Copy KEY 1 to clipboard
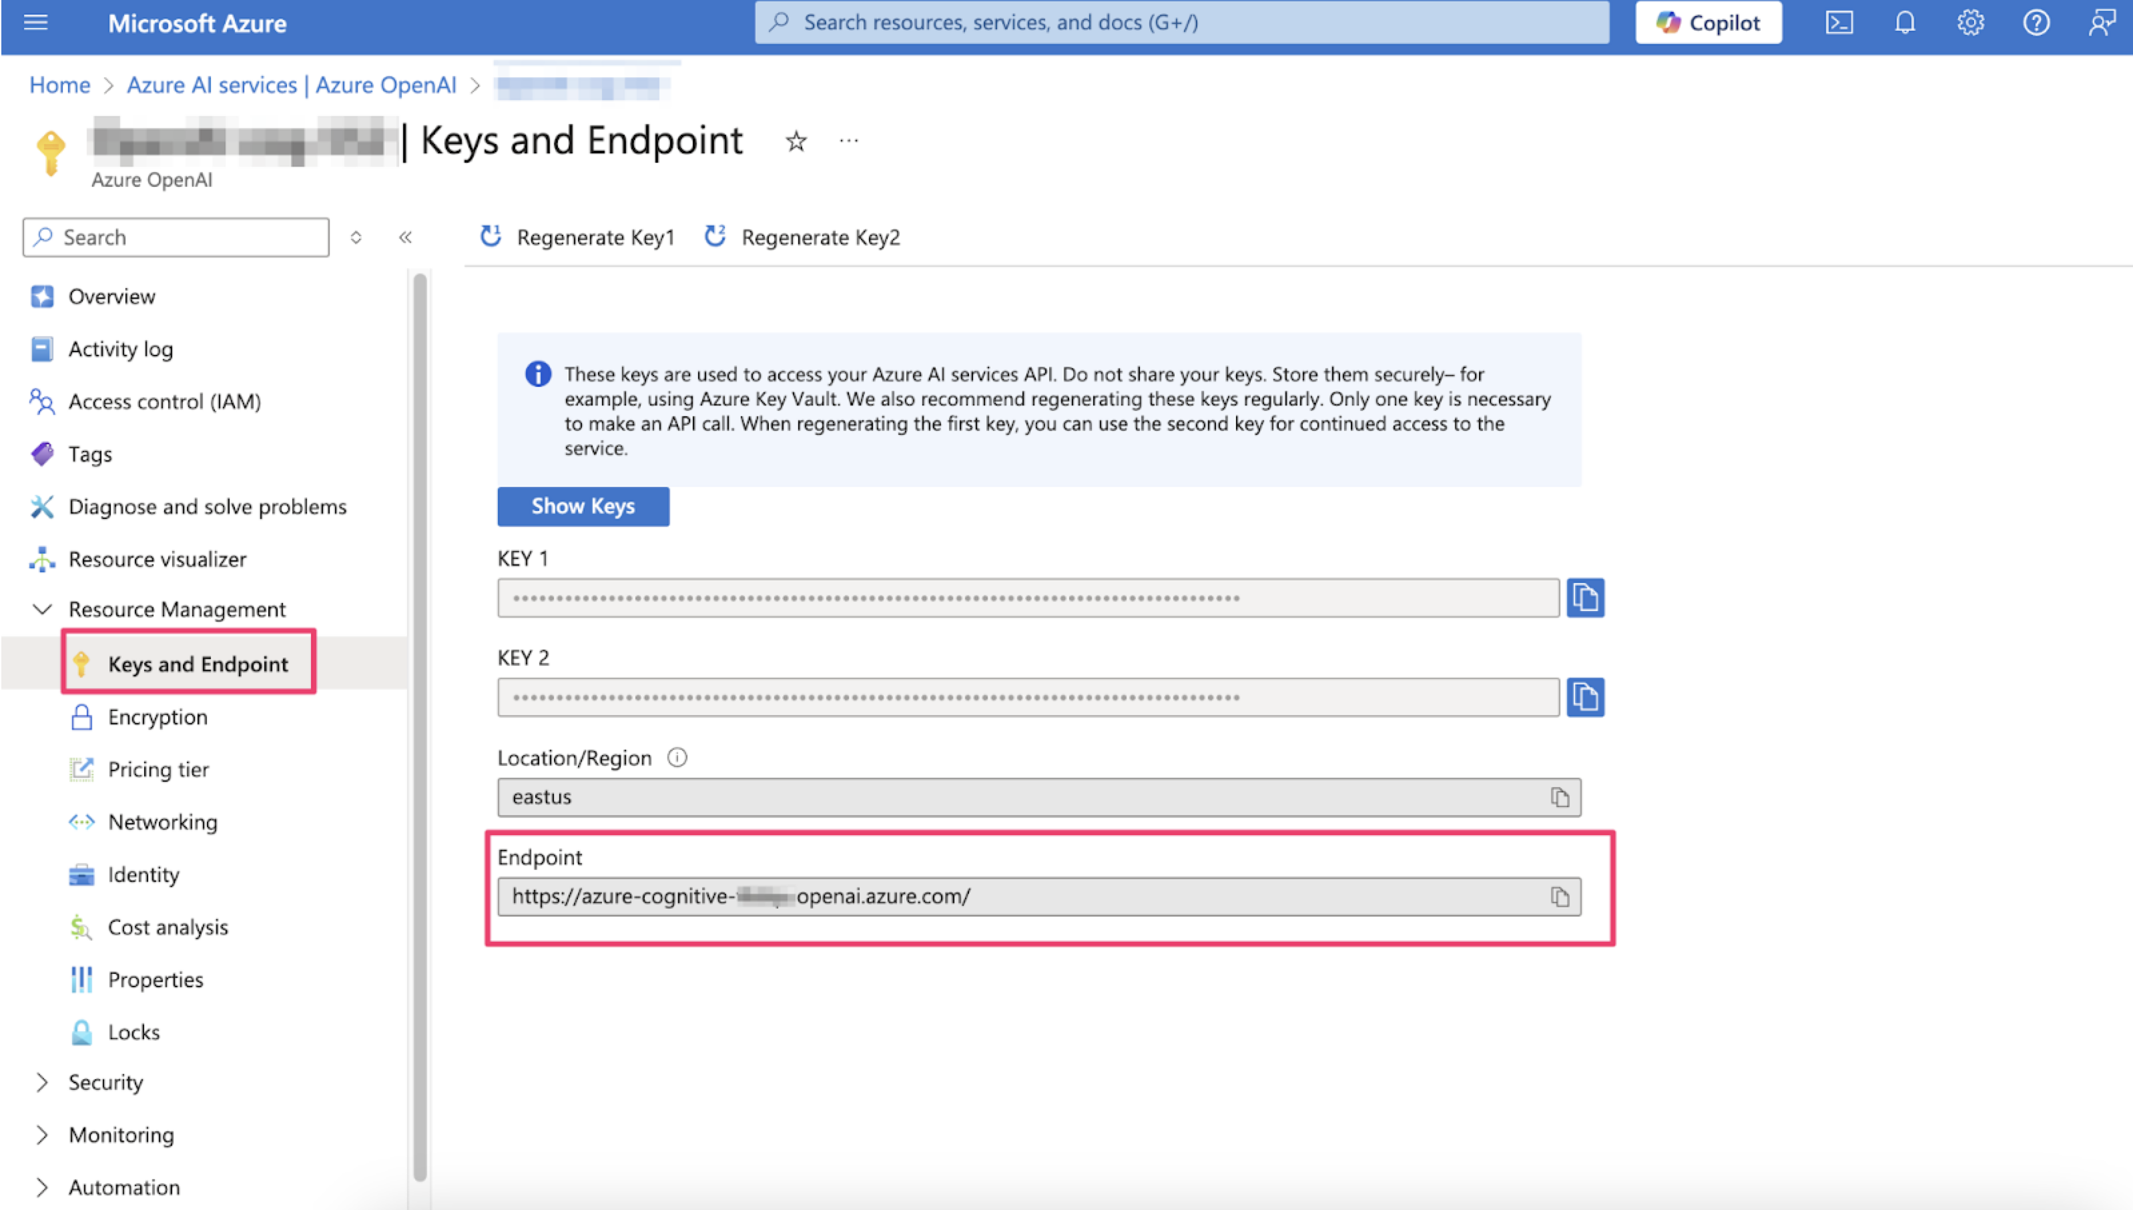Image resolution: width=2133 pixels, height=1210 pixels. pyautogui.click(x=1584, y=598)
